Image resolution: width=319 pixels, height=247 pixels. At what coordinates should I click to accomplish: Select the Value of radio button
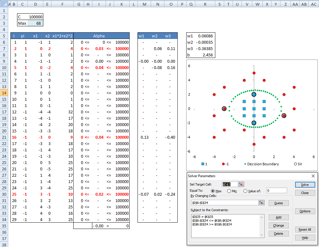point(245,191)
